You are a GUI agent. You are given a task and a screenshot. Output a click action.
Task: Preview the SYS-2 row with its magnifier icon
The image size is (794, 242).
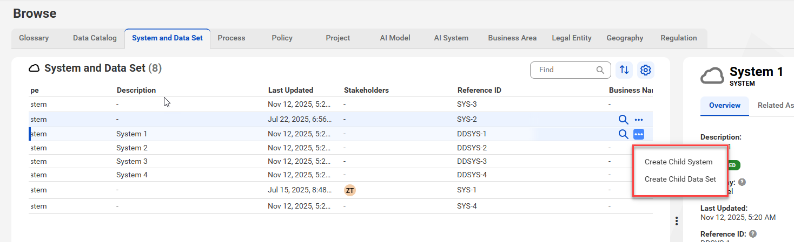tap(623, 120)
